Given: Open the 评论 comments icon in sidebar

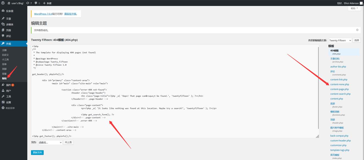Looking at the screenshot, I should [3, 36].
